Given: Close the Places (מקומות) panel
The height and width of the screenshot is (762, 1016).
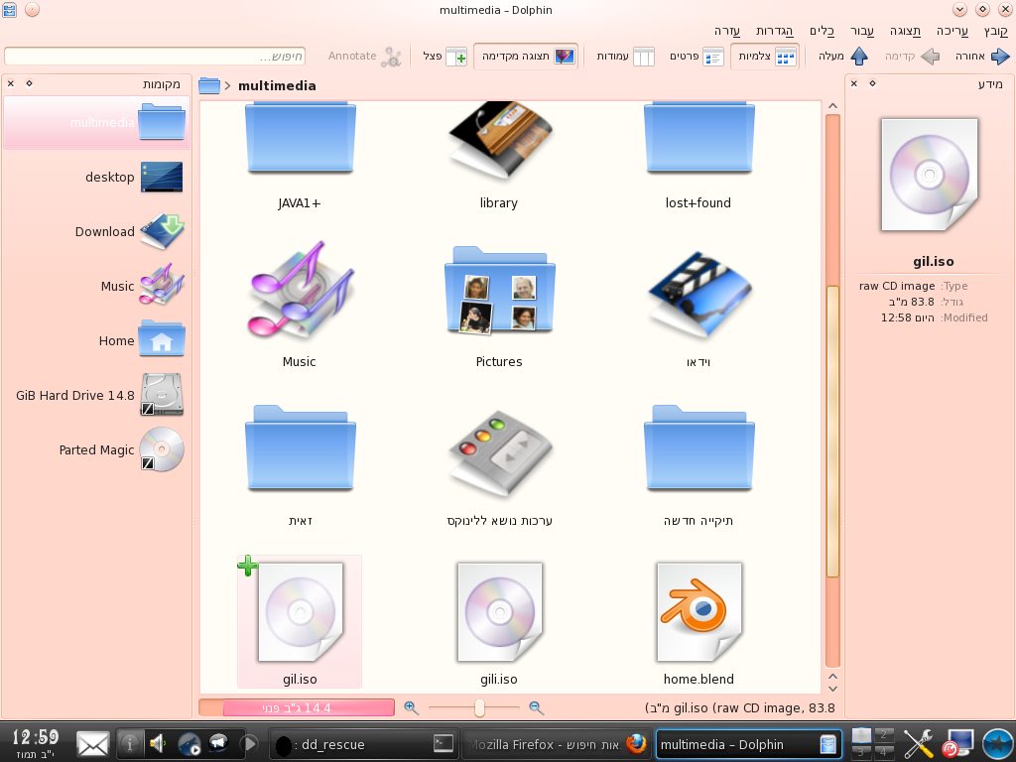Looking at the screenshot, I should [10, 83].
